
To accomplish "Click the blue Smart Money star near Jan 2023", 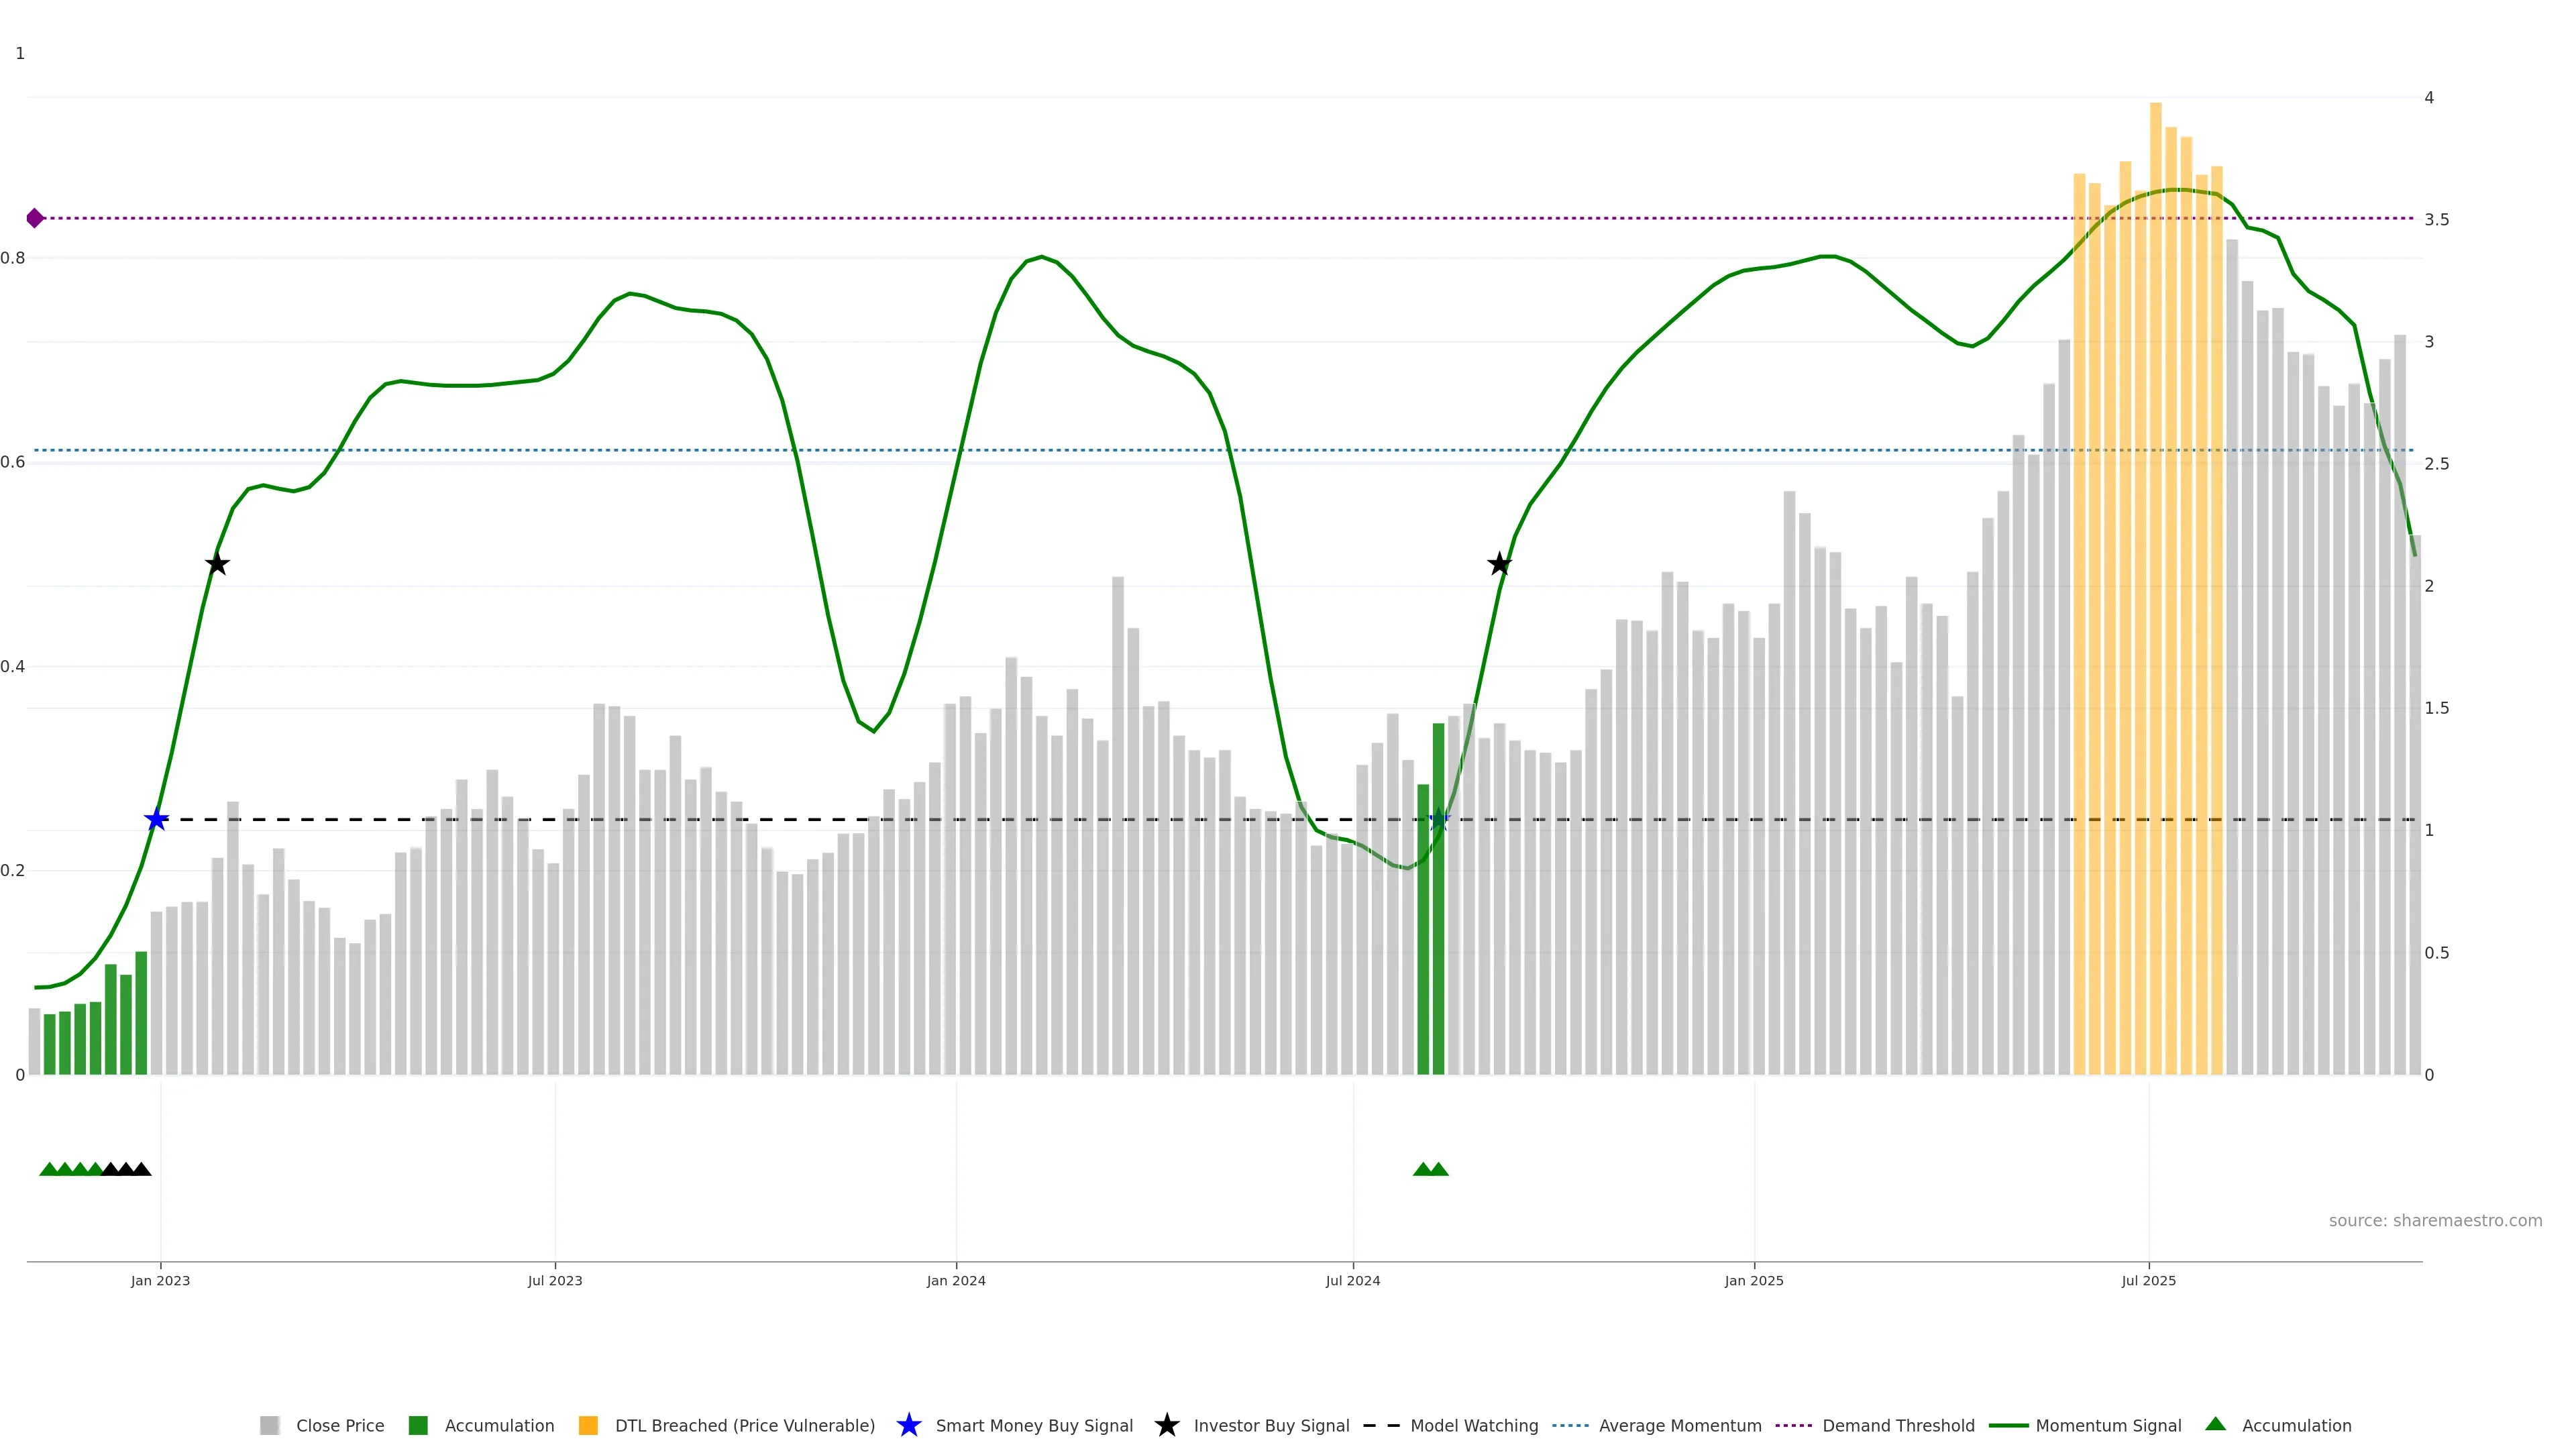I will point(156,820).
